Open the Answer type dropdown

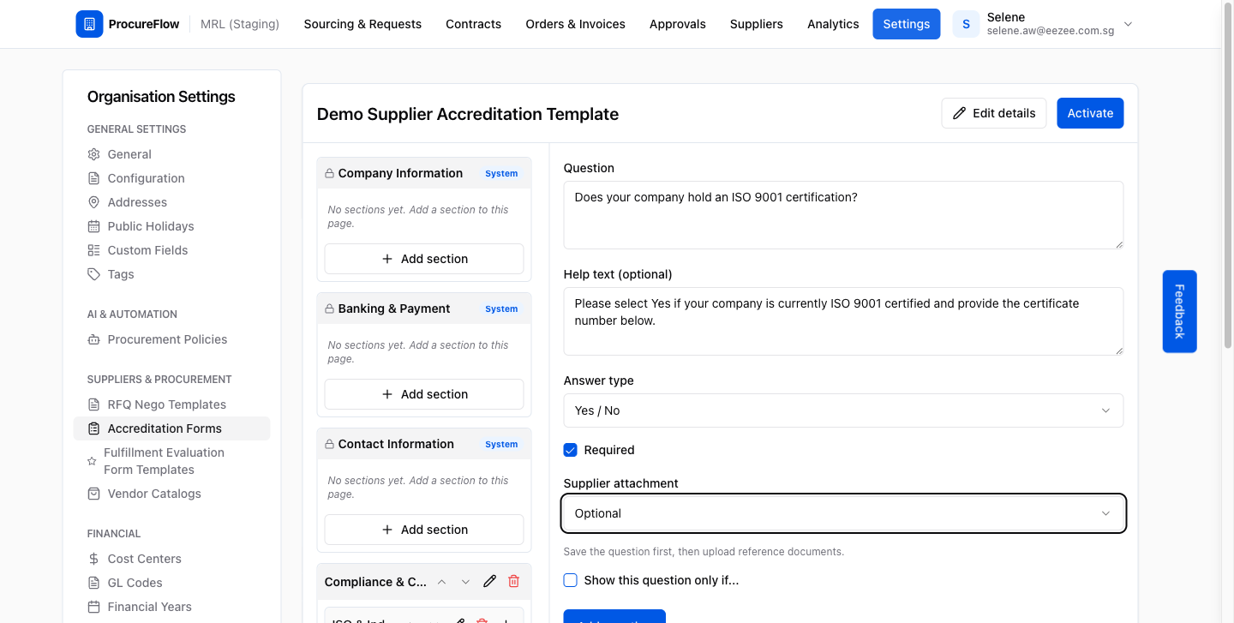click(x=843, y=410)
